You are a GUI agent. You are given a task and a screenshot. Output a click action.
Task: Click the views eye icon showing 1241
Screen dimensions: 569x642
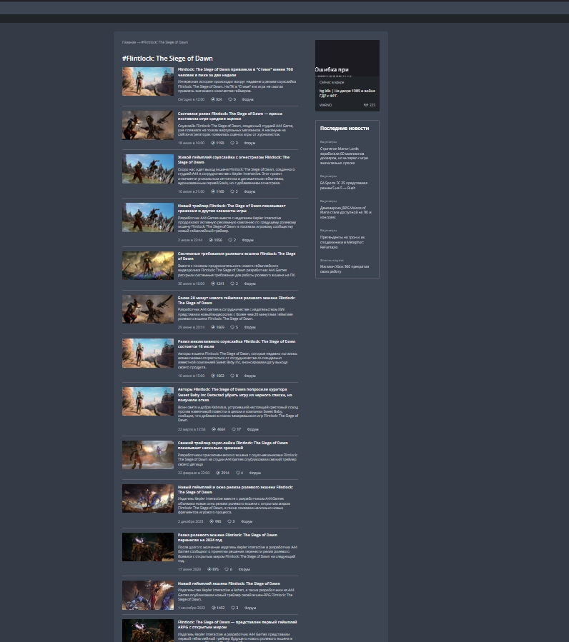(x=212, y=284)
